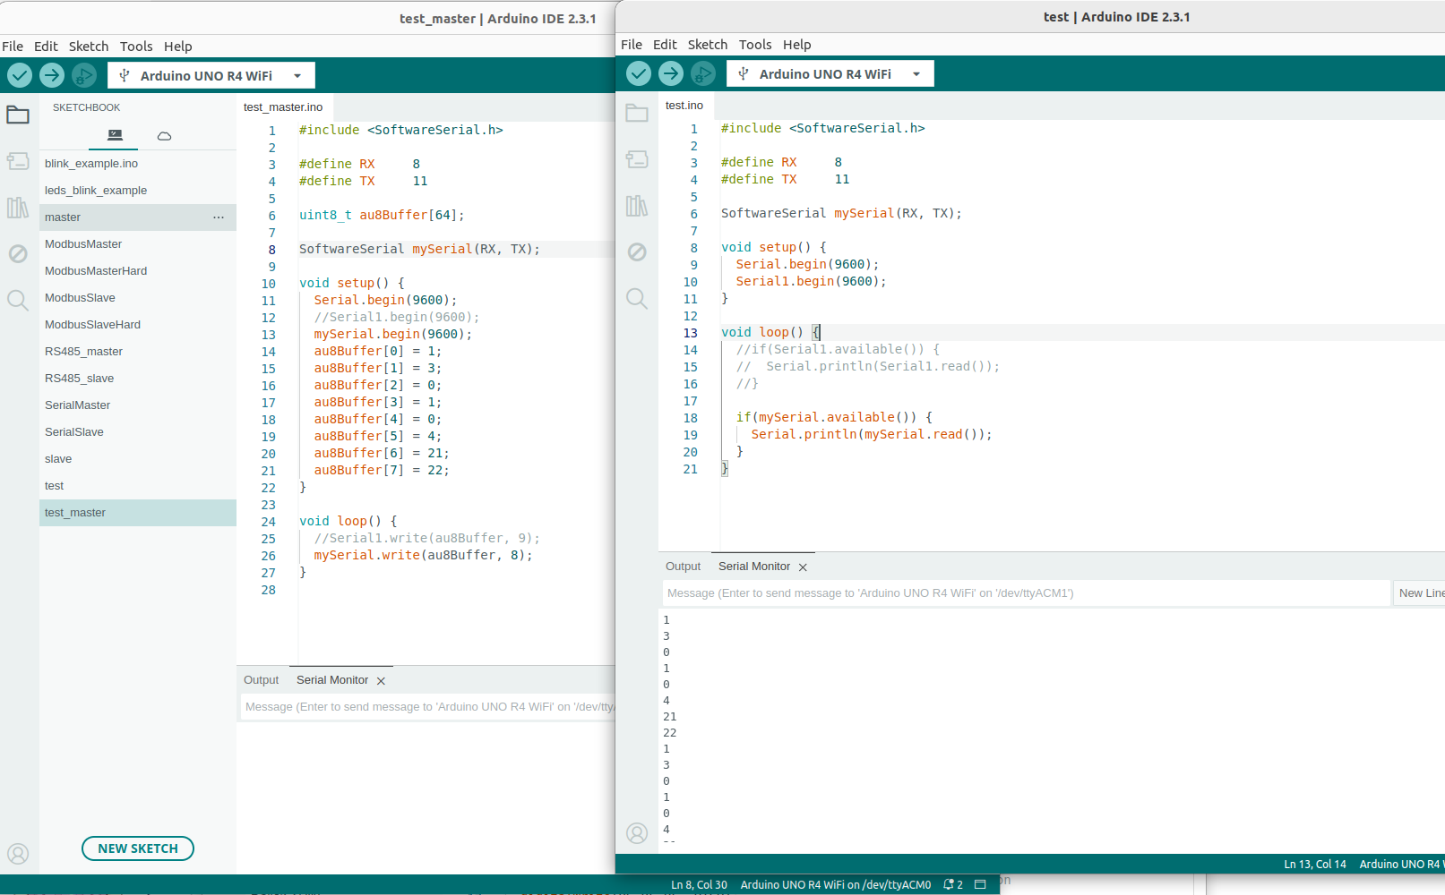Open Library Manager icon in test window sidebar

click(637, 206)
